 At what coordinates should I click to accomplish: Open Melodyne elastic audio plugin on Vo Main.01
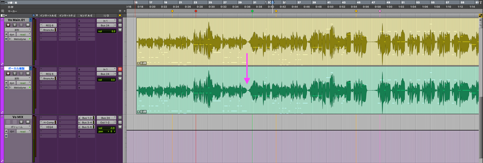(21, 39)
